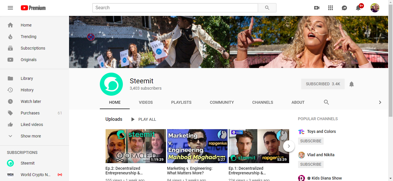Switch to the VIDEOS tab
The width and height of the screenshot is (393, 181).
[x=146, y=102]
